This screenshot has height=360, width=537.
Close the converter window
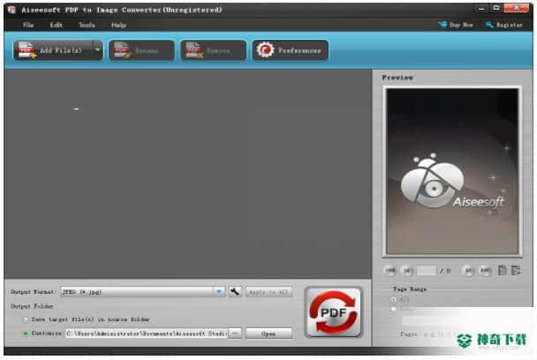tap(516, 9)
